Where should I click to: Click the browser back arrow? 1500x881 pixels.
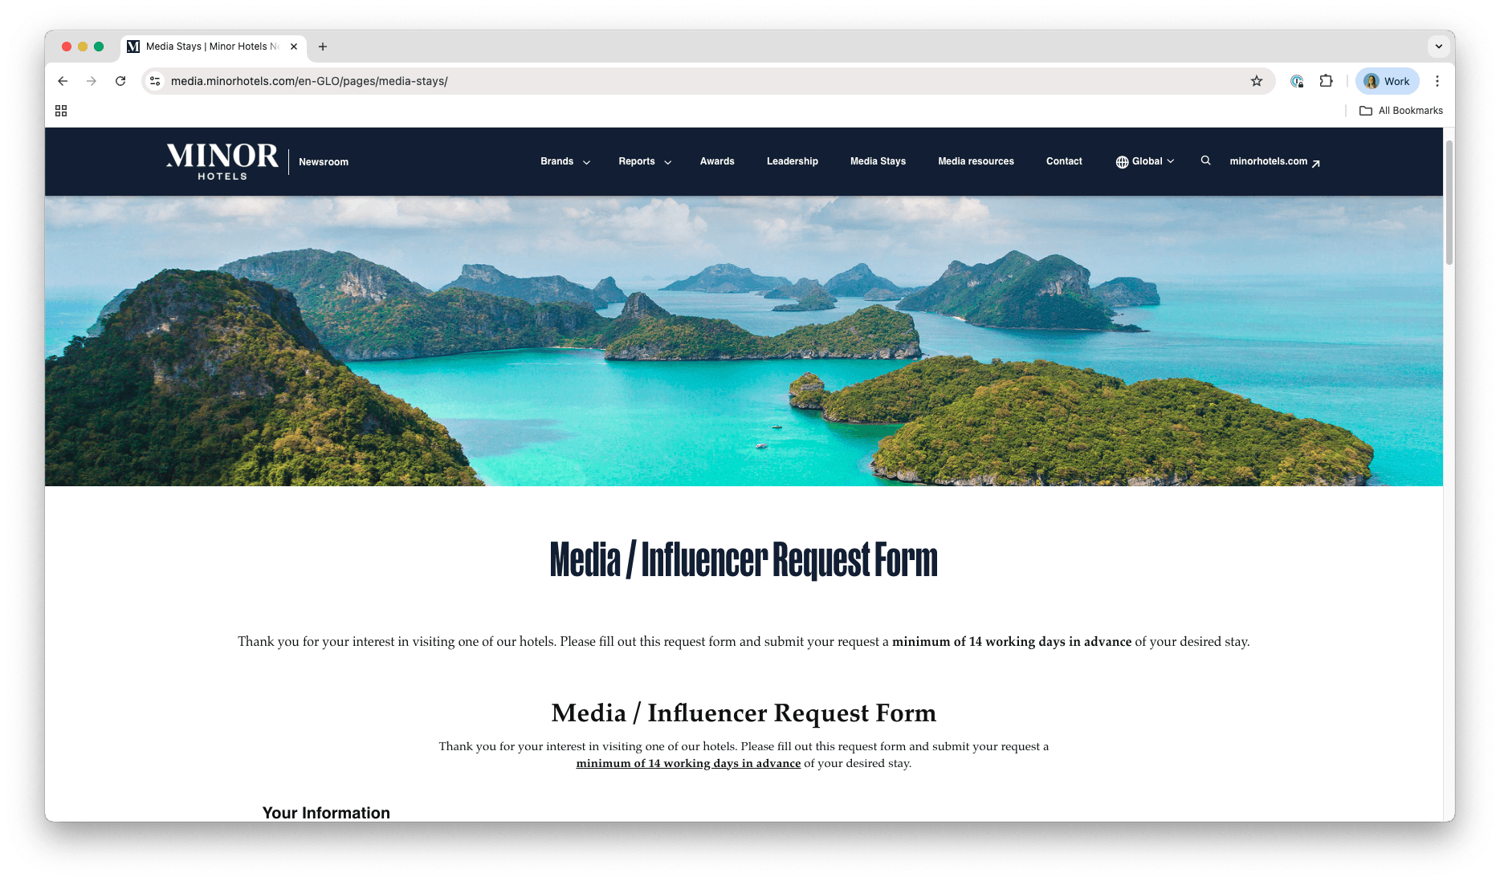pyautogui.click(x=63, y=81)
